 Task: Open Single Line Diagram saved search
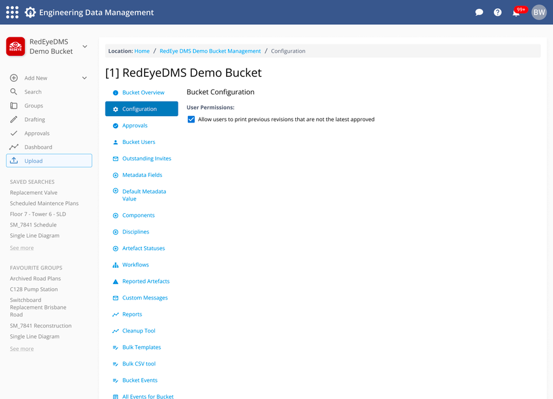(34, 235)
